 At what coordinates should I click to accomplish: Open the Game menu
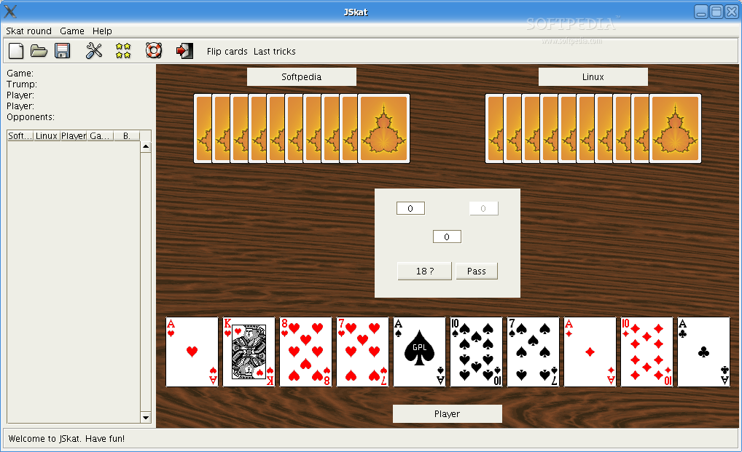72,31
